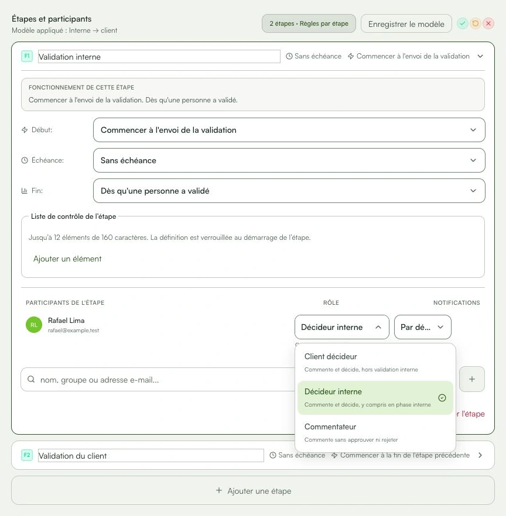Viewport: 506px width, 516px height.
Task: Open the Début dropdown
Action: (x=289, y=130)
